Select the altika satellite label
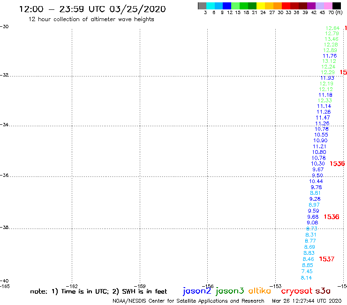The width and height of the screenshot is (347, 305). [x=260, y=291]
